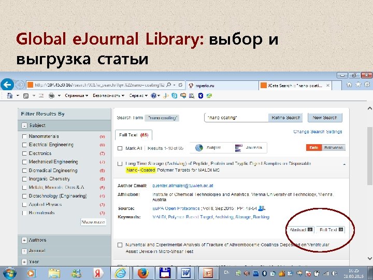
Task: Select the JGate Search browser tab
Action: (295, 85)
